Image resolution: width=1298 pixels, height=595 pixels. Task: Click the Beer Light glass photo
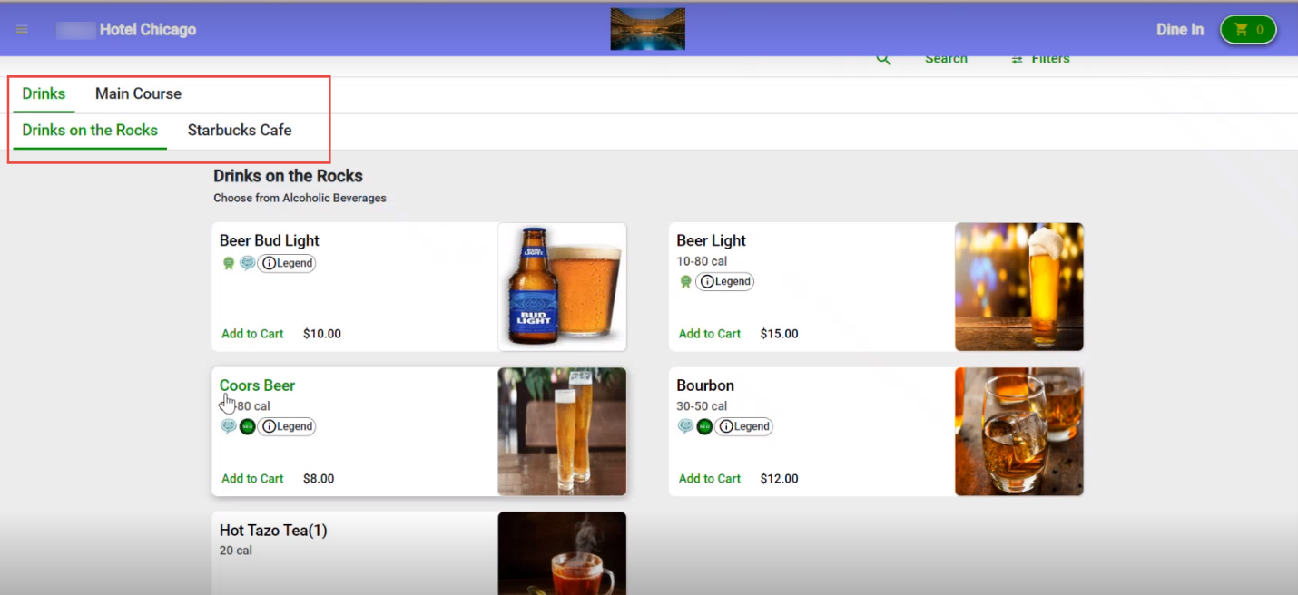[x=1019, y=287]
